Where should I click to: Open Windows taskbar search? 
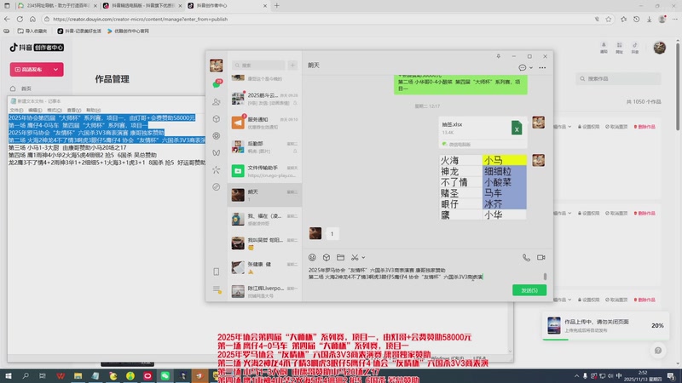point(26,376)
